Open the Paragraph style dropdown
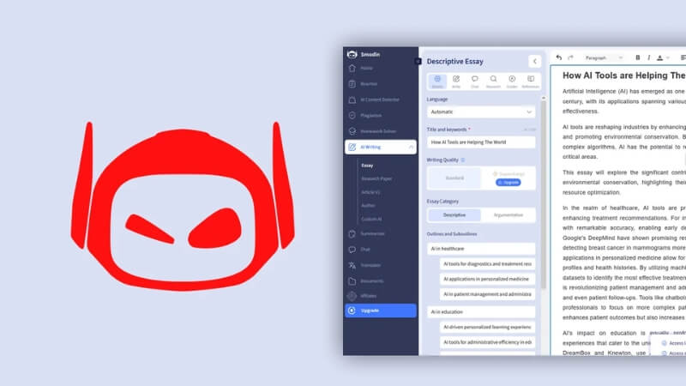The width and height of the screenshot is (686, 386). tap(605, 57)
